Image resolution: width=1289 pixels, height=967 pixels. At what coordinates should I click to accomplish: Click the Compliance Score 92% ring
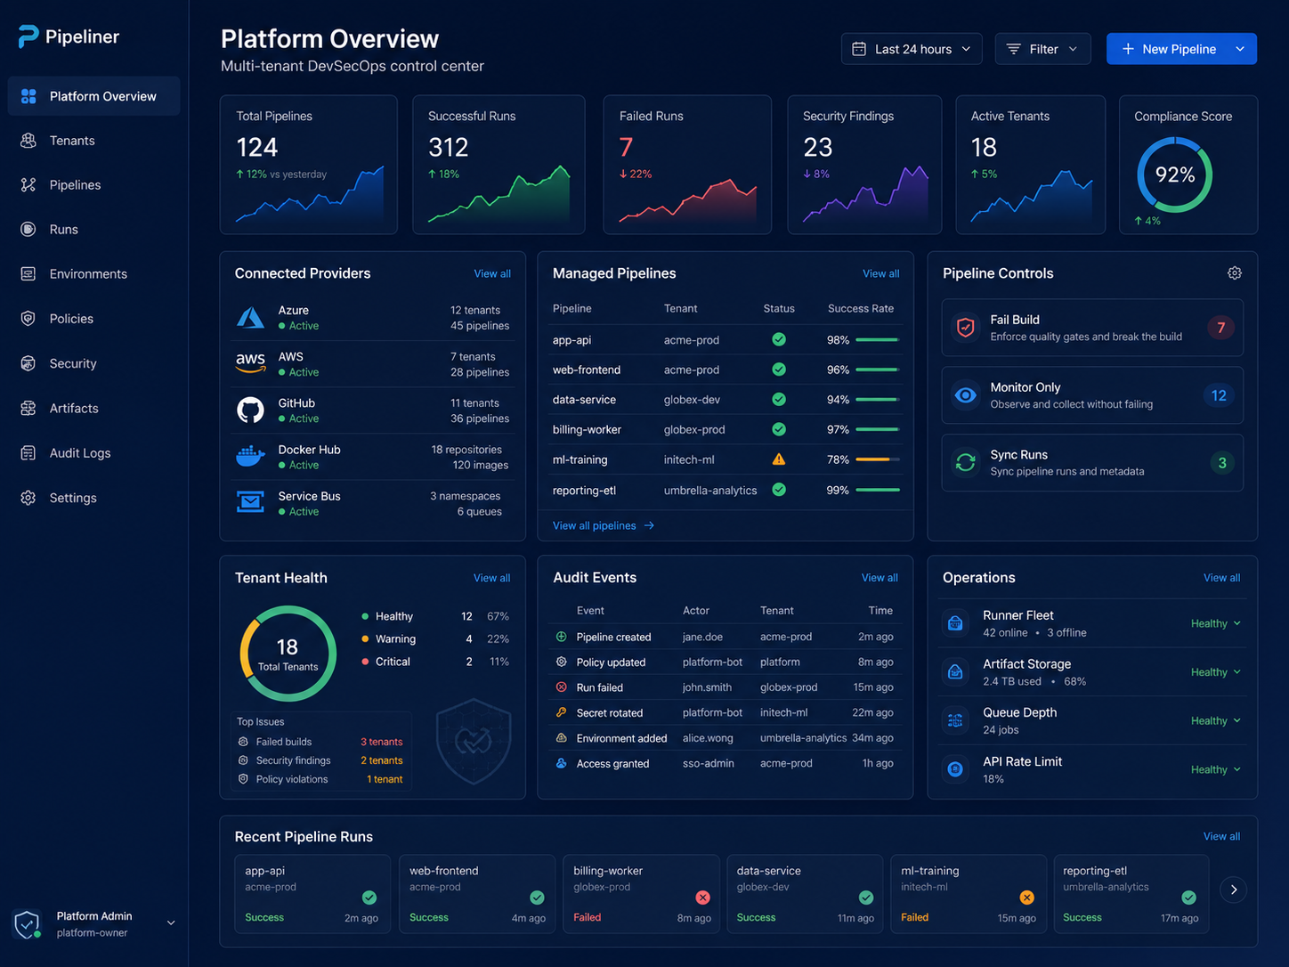pos(1175,175)
